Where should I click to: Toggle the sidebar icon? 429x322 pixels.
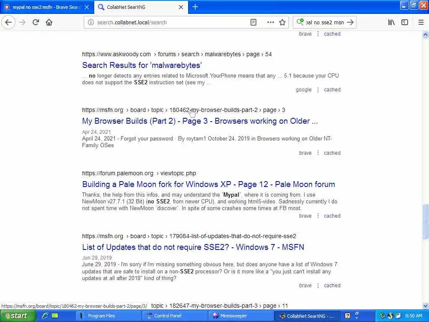(405, 23)
